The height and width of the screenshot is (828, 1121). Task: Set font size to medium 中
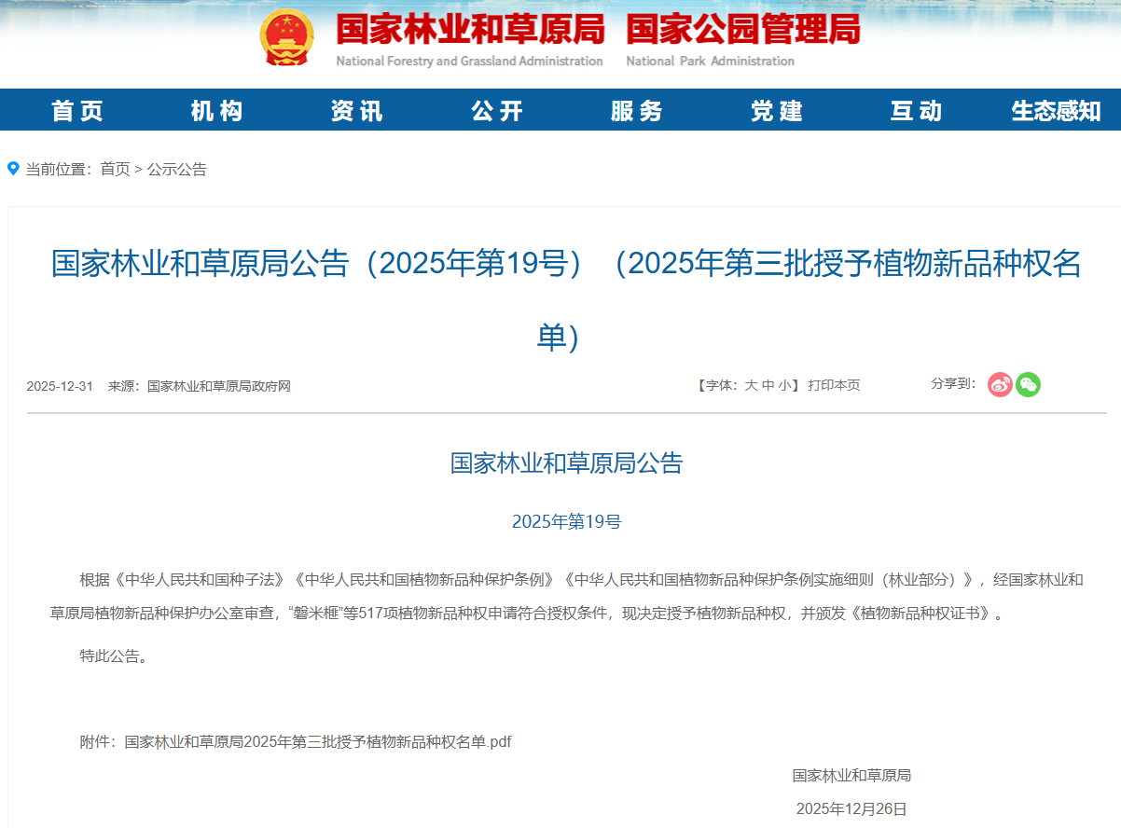[x=768, y=385]
